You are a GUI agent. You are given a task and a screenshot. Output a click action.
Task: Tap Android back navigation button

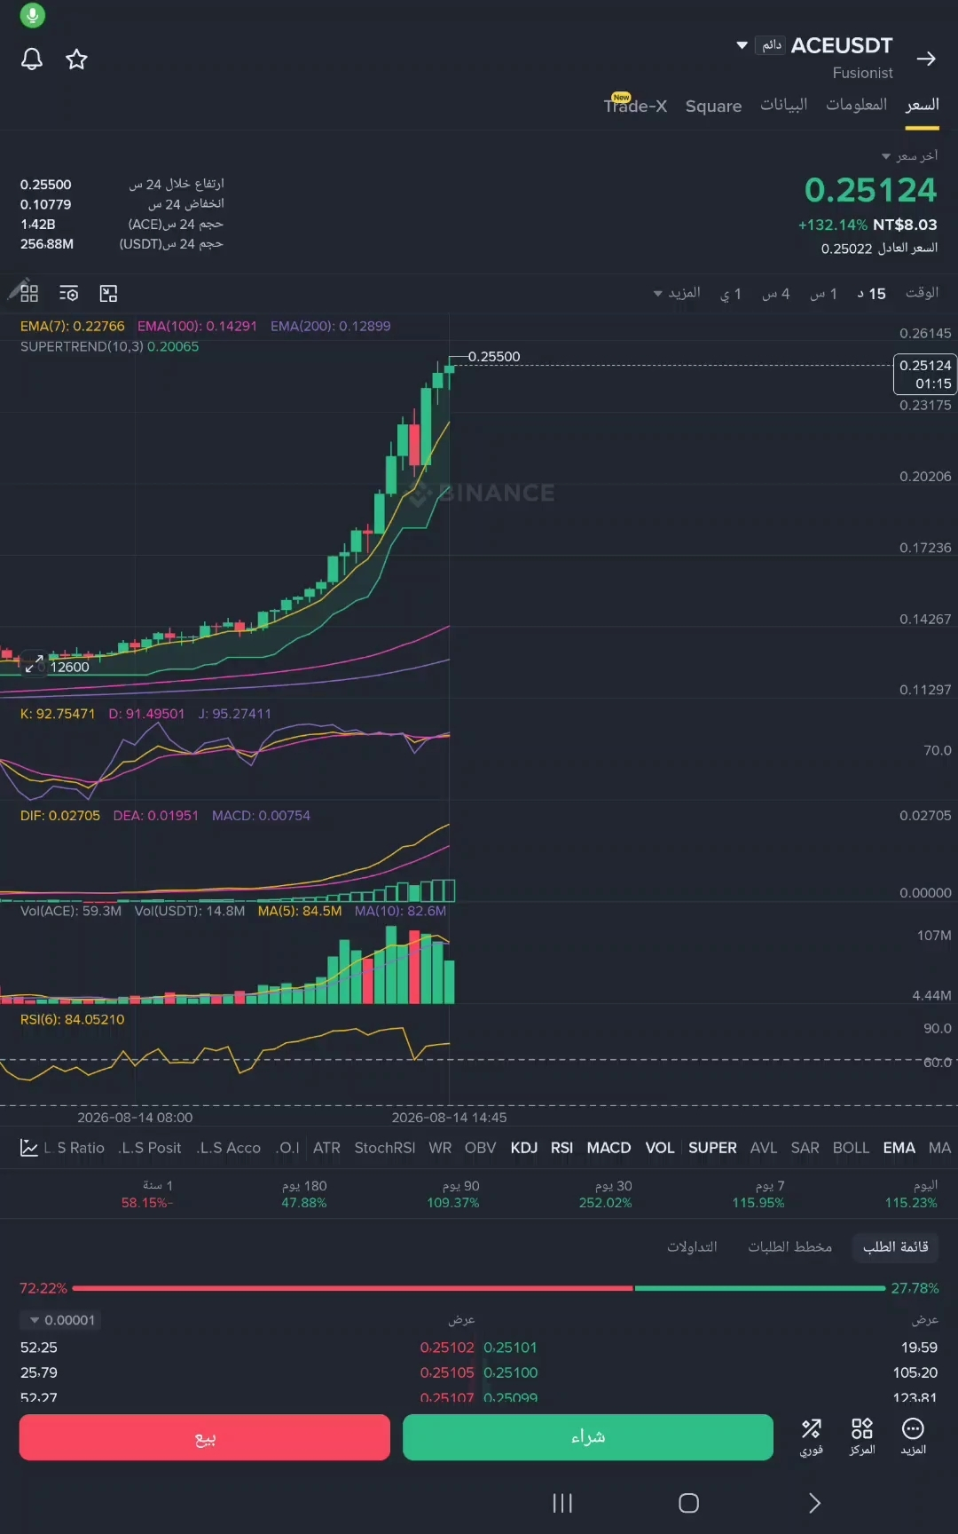814,1503
